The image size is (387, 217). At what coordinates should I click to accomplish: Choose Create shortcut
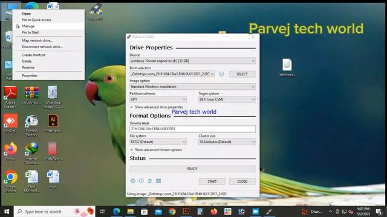click(x=48, y=55)
